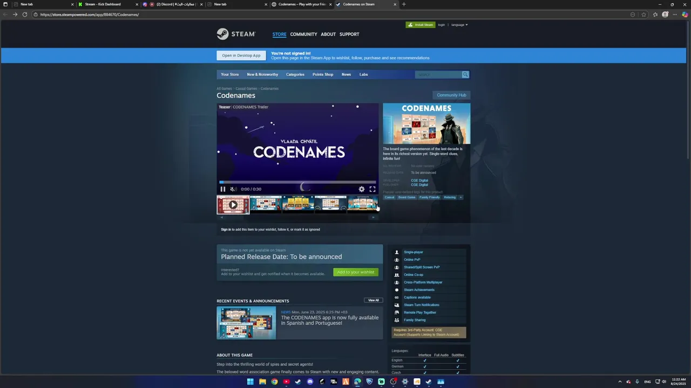Open the Categories dropdown
This screenshot has height=388, width=691.
pos(295,74)
